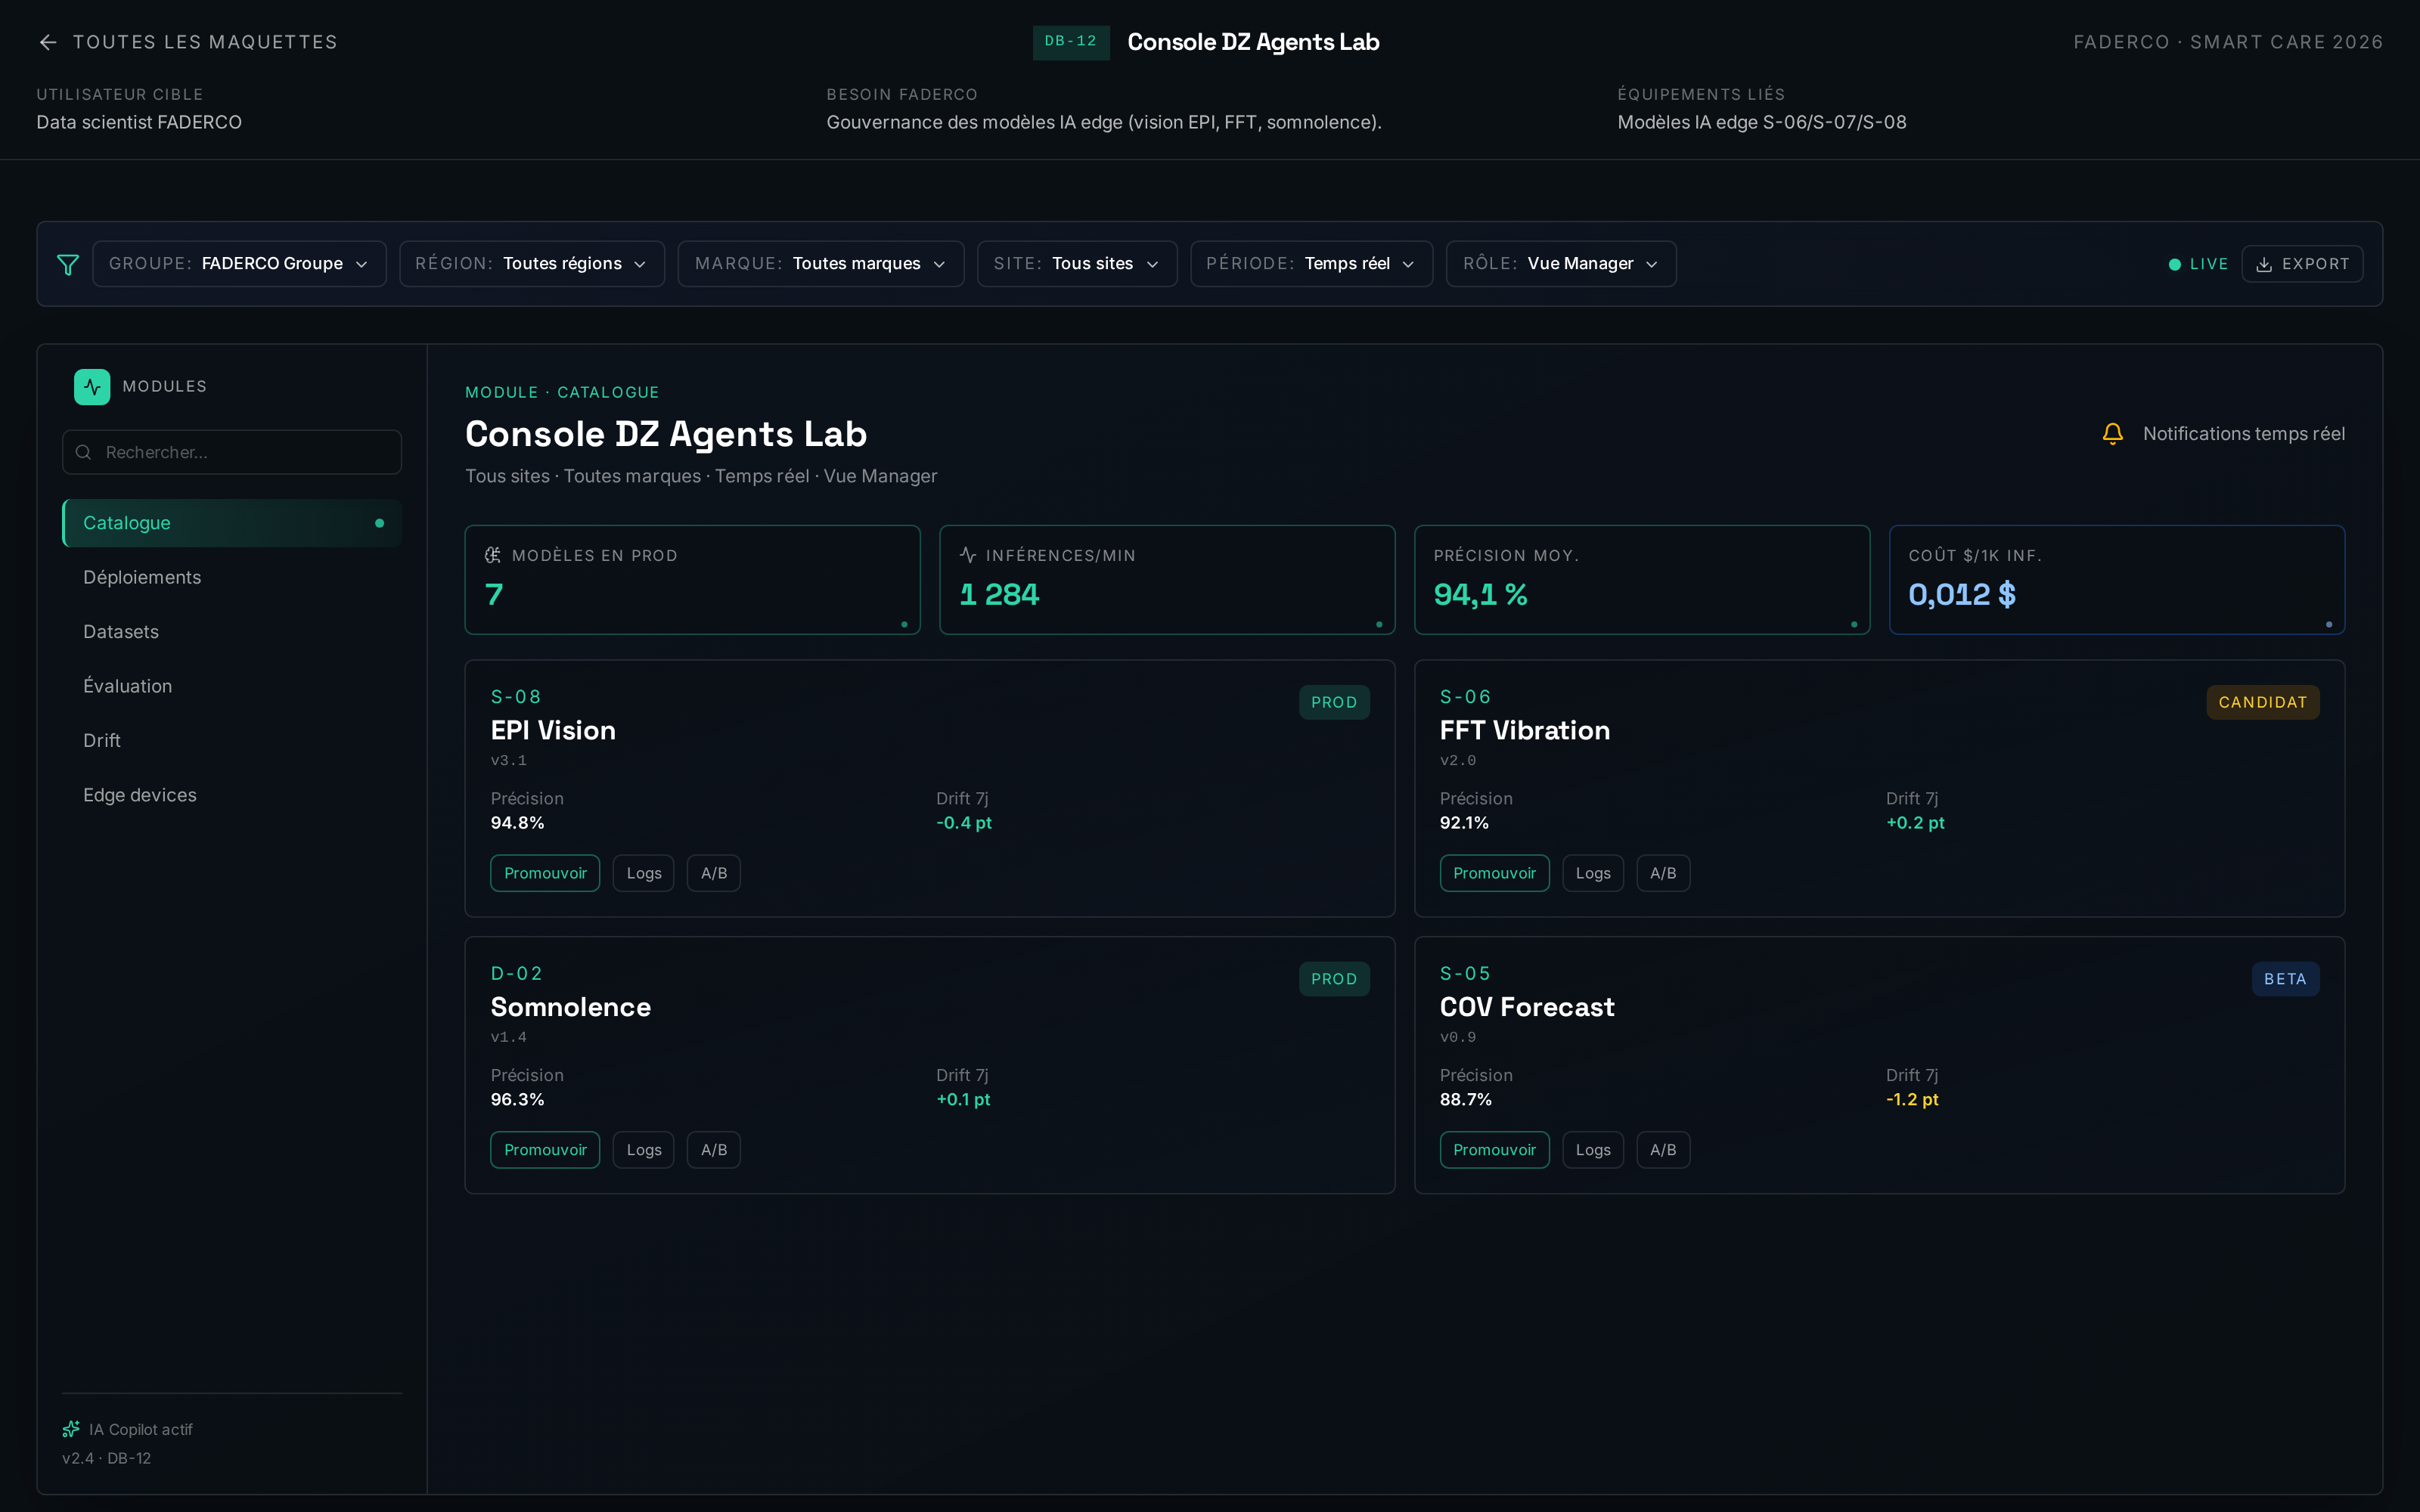Select Catalogue in the modules sidebar
Viewport: 2420px width, 1512px height.
point(232,523)
